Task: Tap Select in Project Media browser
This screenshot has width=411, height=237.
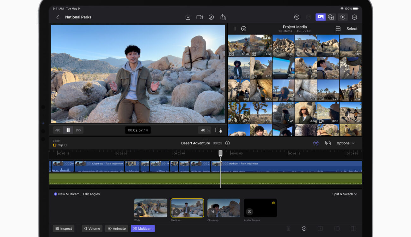Action: click(x=352, y=29)
